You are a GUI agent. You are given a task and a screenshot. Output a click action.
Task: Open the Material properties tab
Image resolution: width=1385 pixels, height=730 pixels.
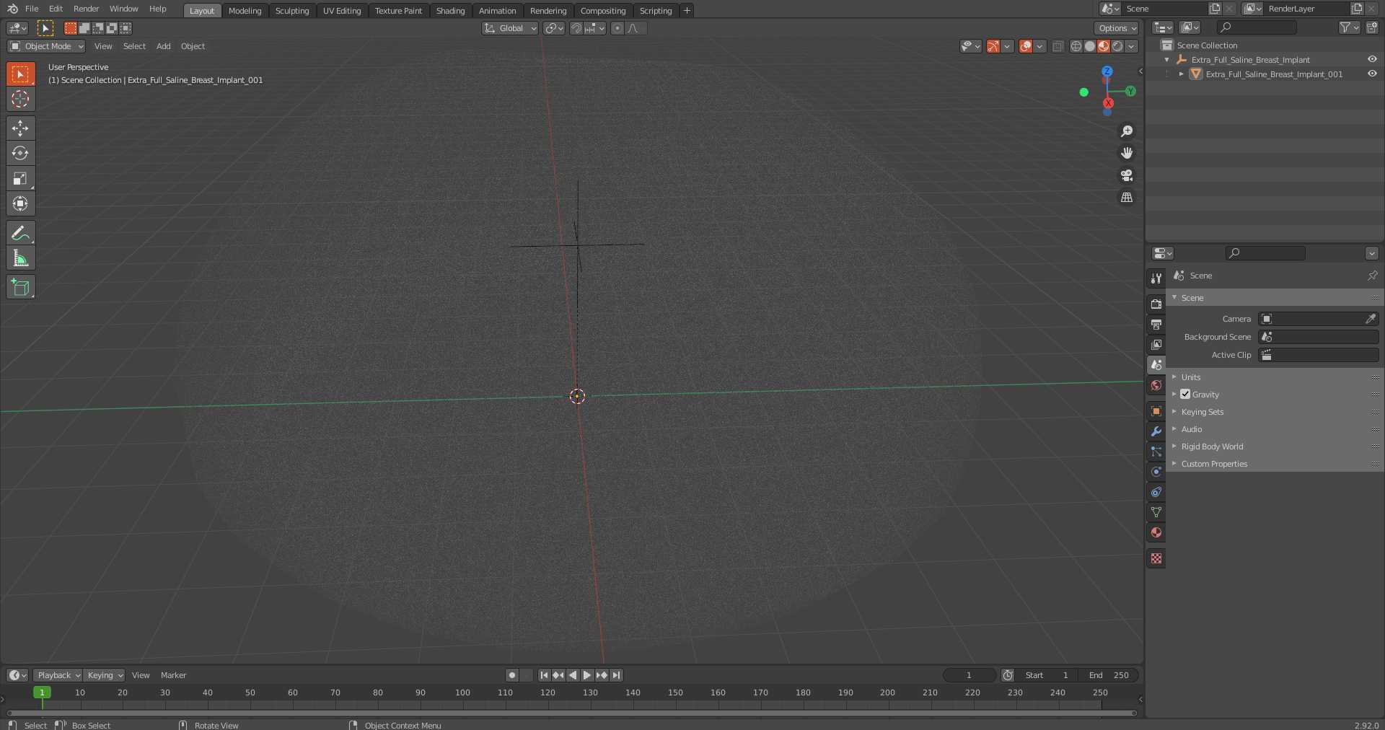(x=1156, y=532)
